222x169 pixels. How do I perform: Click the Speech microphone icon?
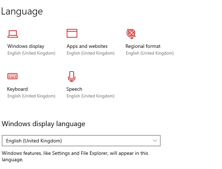coord(72,76)
